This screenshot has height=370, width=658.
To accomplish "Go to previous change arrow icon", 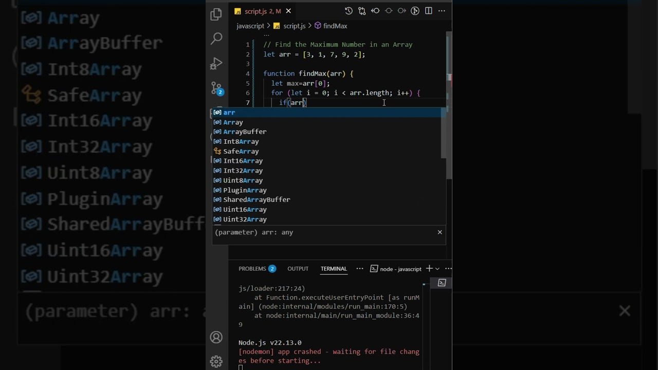I will point(375,11).
